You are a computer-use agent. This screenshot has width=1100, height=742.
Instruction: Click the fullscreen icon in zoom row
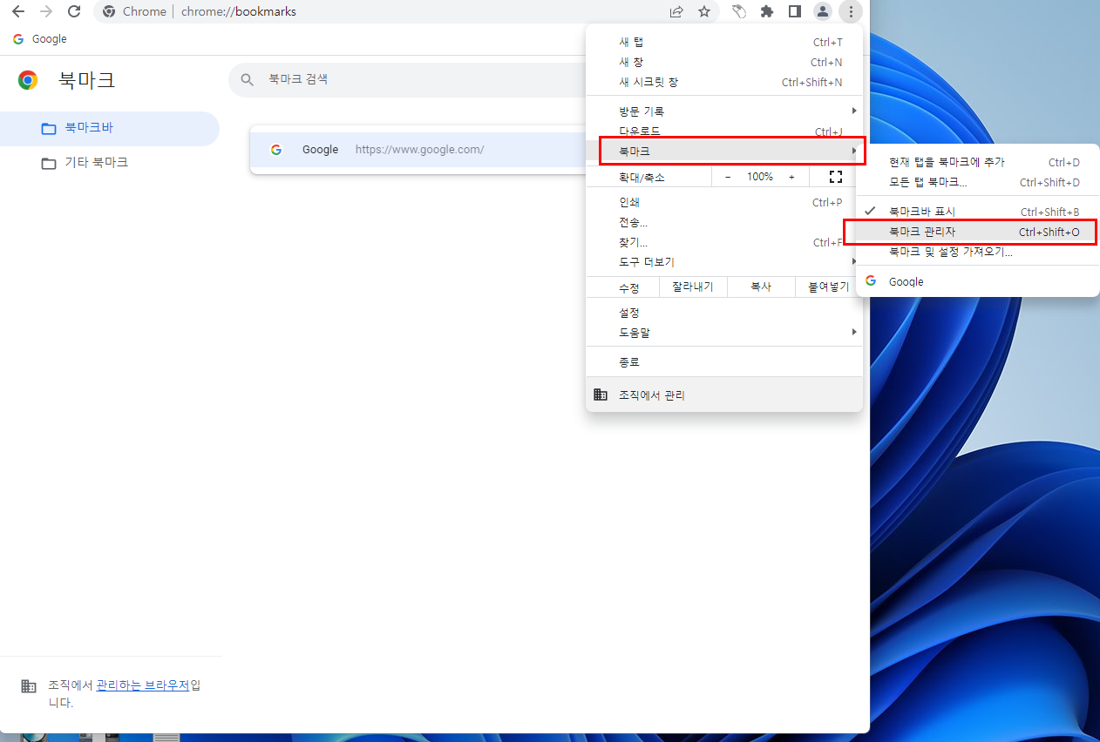click(836, 177)
